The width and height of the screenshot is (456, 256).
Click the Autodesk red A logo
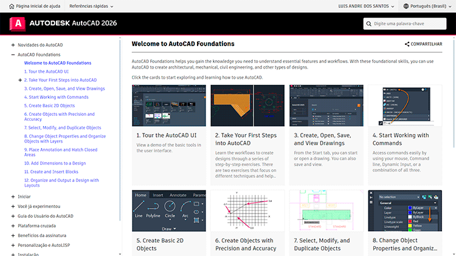[18, 24]
